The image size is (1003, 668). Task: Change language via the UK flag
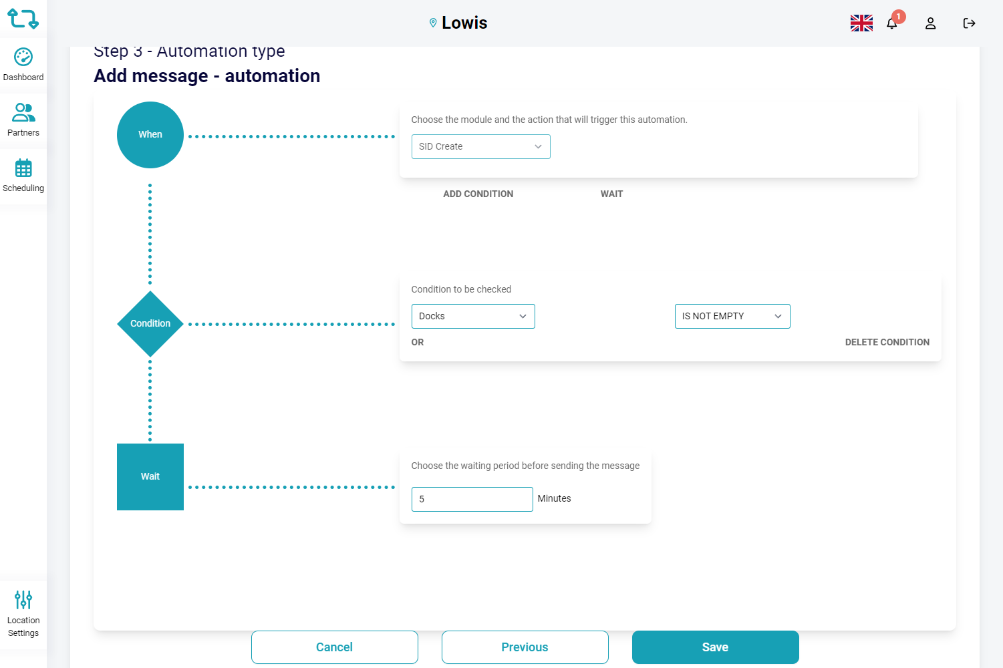(861, 23)
